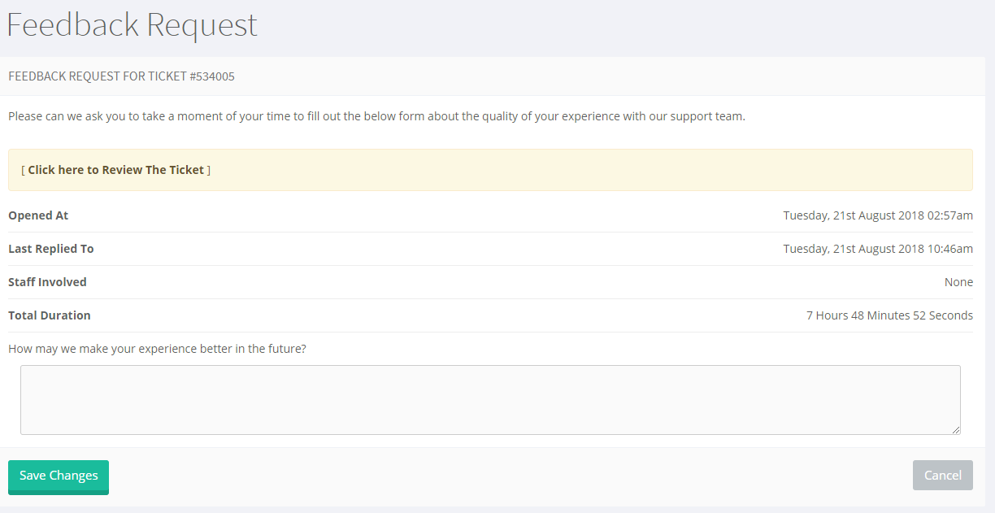
Task: Click the text area resize handle
Action: pyautogui.click(x=956, y=430)
